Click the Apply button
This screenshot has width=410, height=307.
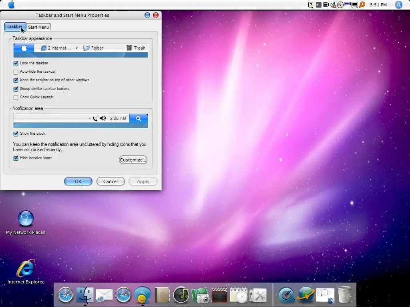click(x=143, y=181)
